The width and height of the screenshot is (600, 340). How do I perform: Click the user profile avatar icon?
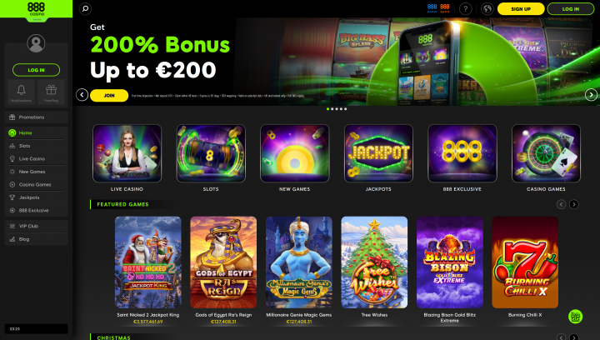pos(36,43)
